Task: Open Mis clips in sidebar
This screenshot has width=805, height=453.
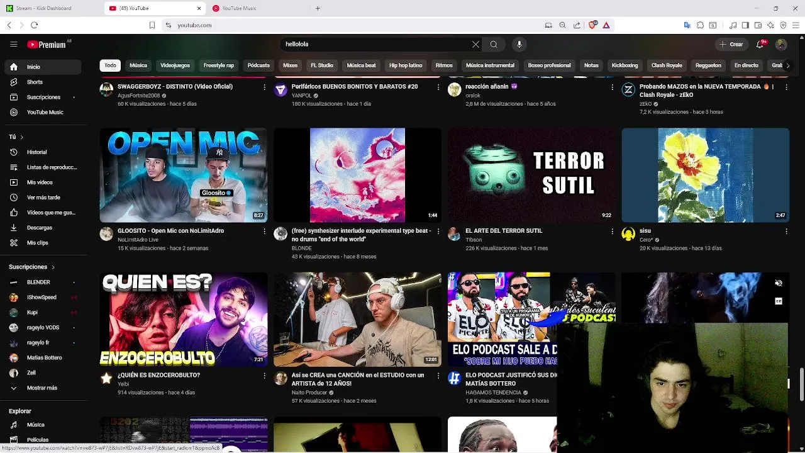Action: coord(43,242)
